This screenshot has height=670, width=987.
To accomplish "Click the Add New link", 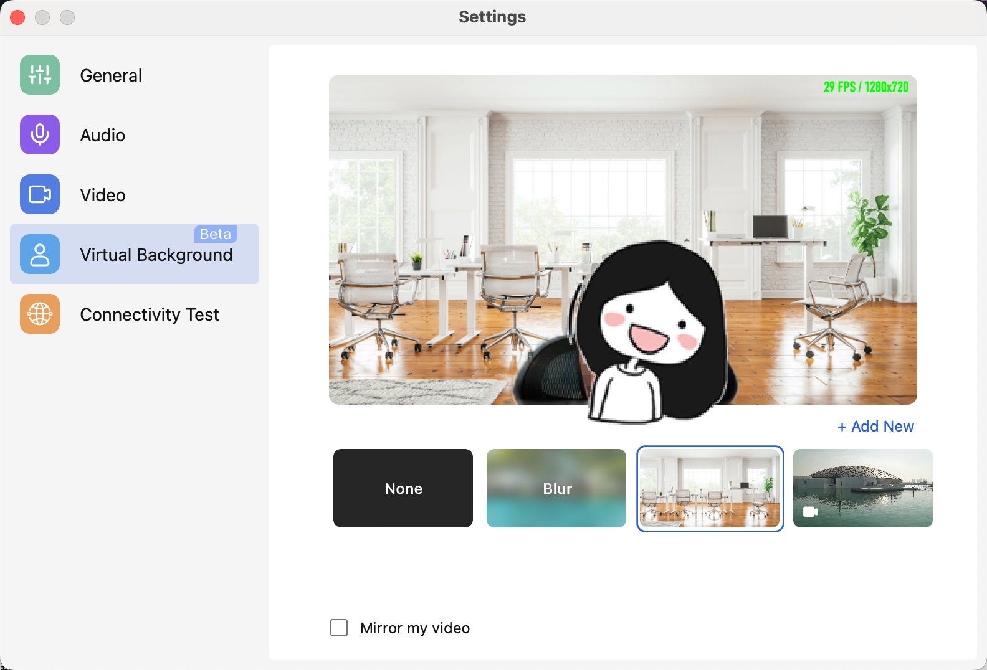I will pos(875,427).
